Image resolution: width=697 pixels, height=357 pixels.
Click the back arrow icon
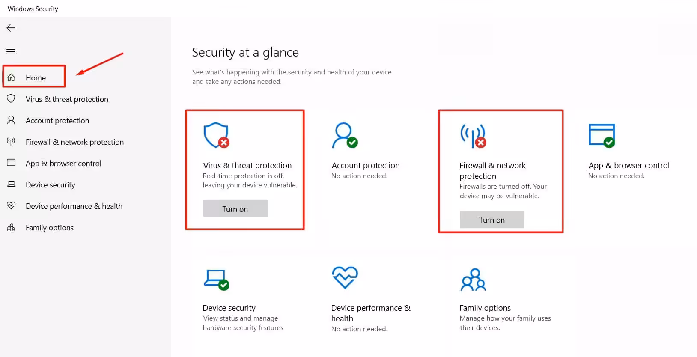pos(11,28)
